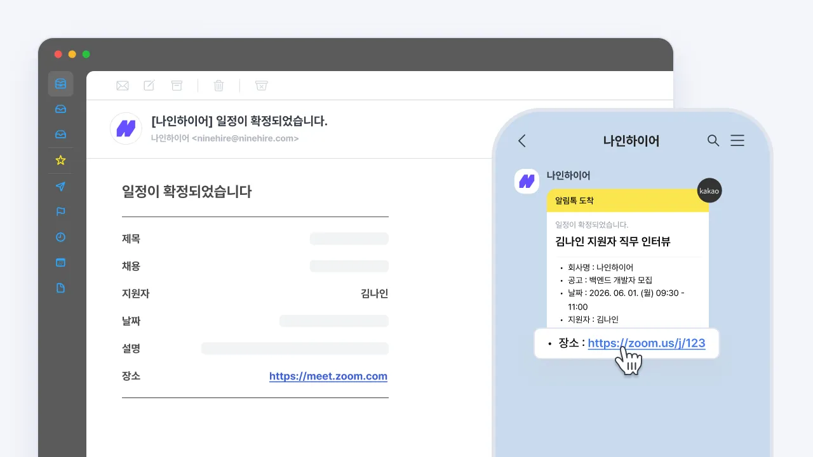Tap the message title '김나인 지원자 직무 인터뷰'

[x=613, y=241]
